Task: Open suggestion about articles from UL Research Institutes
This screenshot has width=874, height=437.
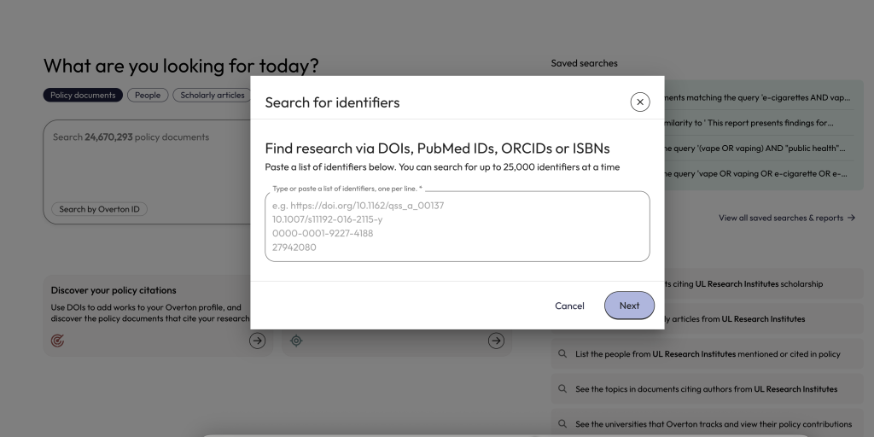Action: (x=734, y=319)
